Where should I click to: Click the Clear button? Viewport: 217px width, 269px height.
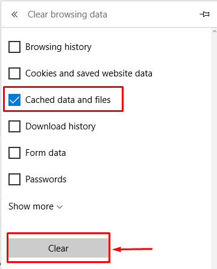(58, 248)
